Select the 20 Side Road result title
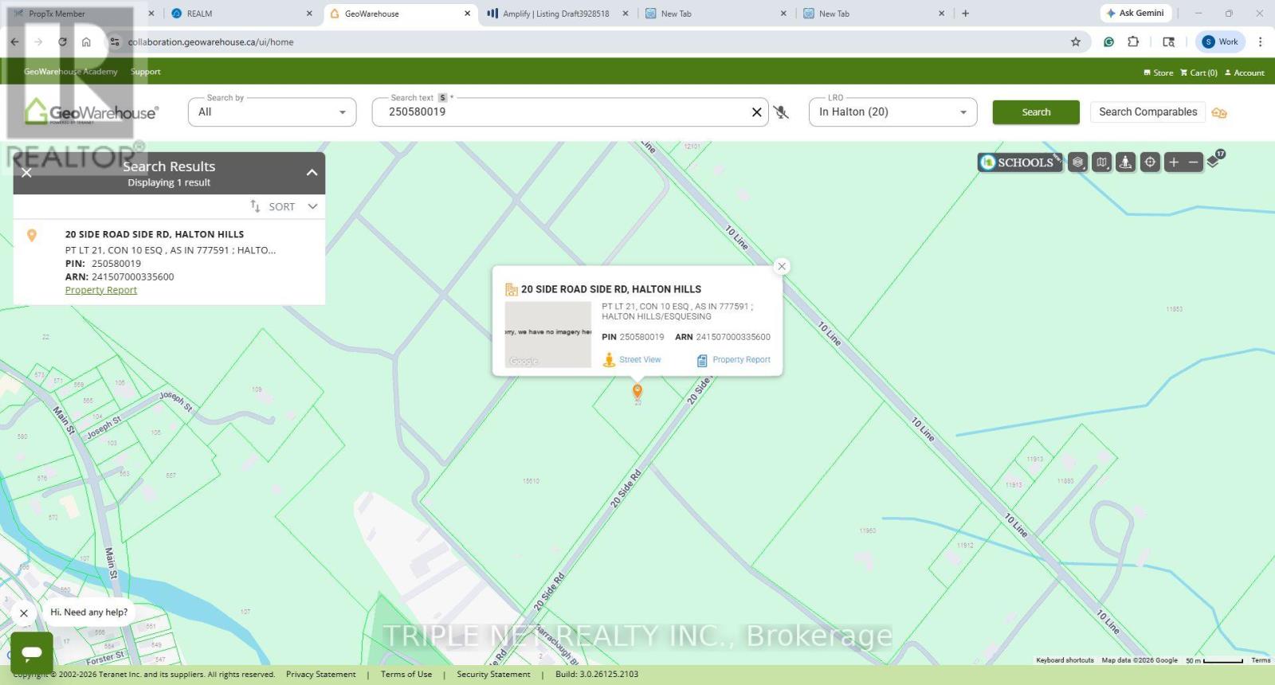Image resolution: width=1275 pixels, height=685 pixels. click(155, 234)
